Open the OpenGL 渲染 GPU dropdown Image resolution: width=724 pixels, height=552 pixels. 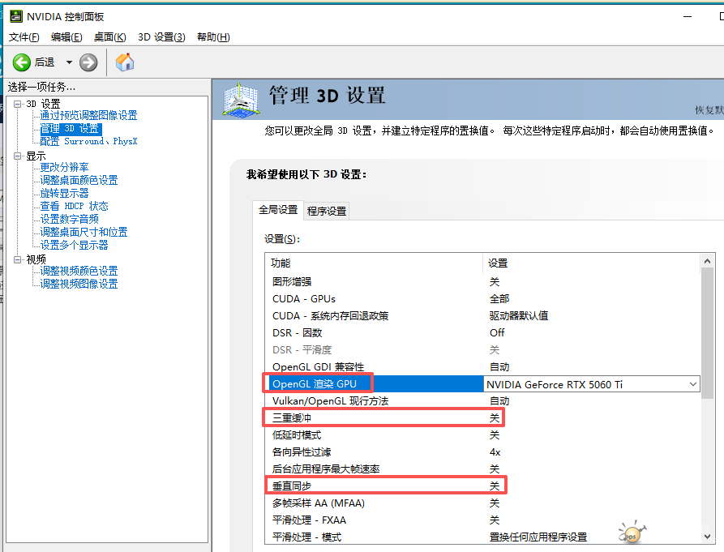pyautogui.click(x=692, y=383)
